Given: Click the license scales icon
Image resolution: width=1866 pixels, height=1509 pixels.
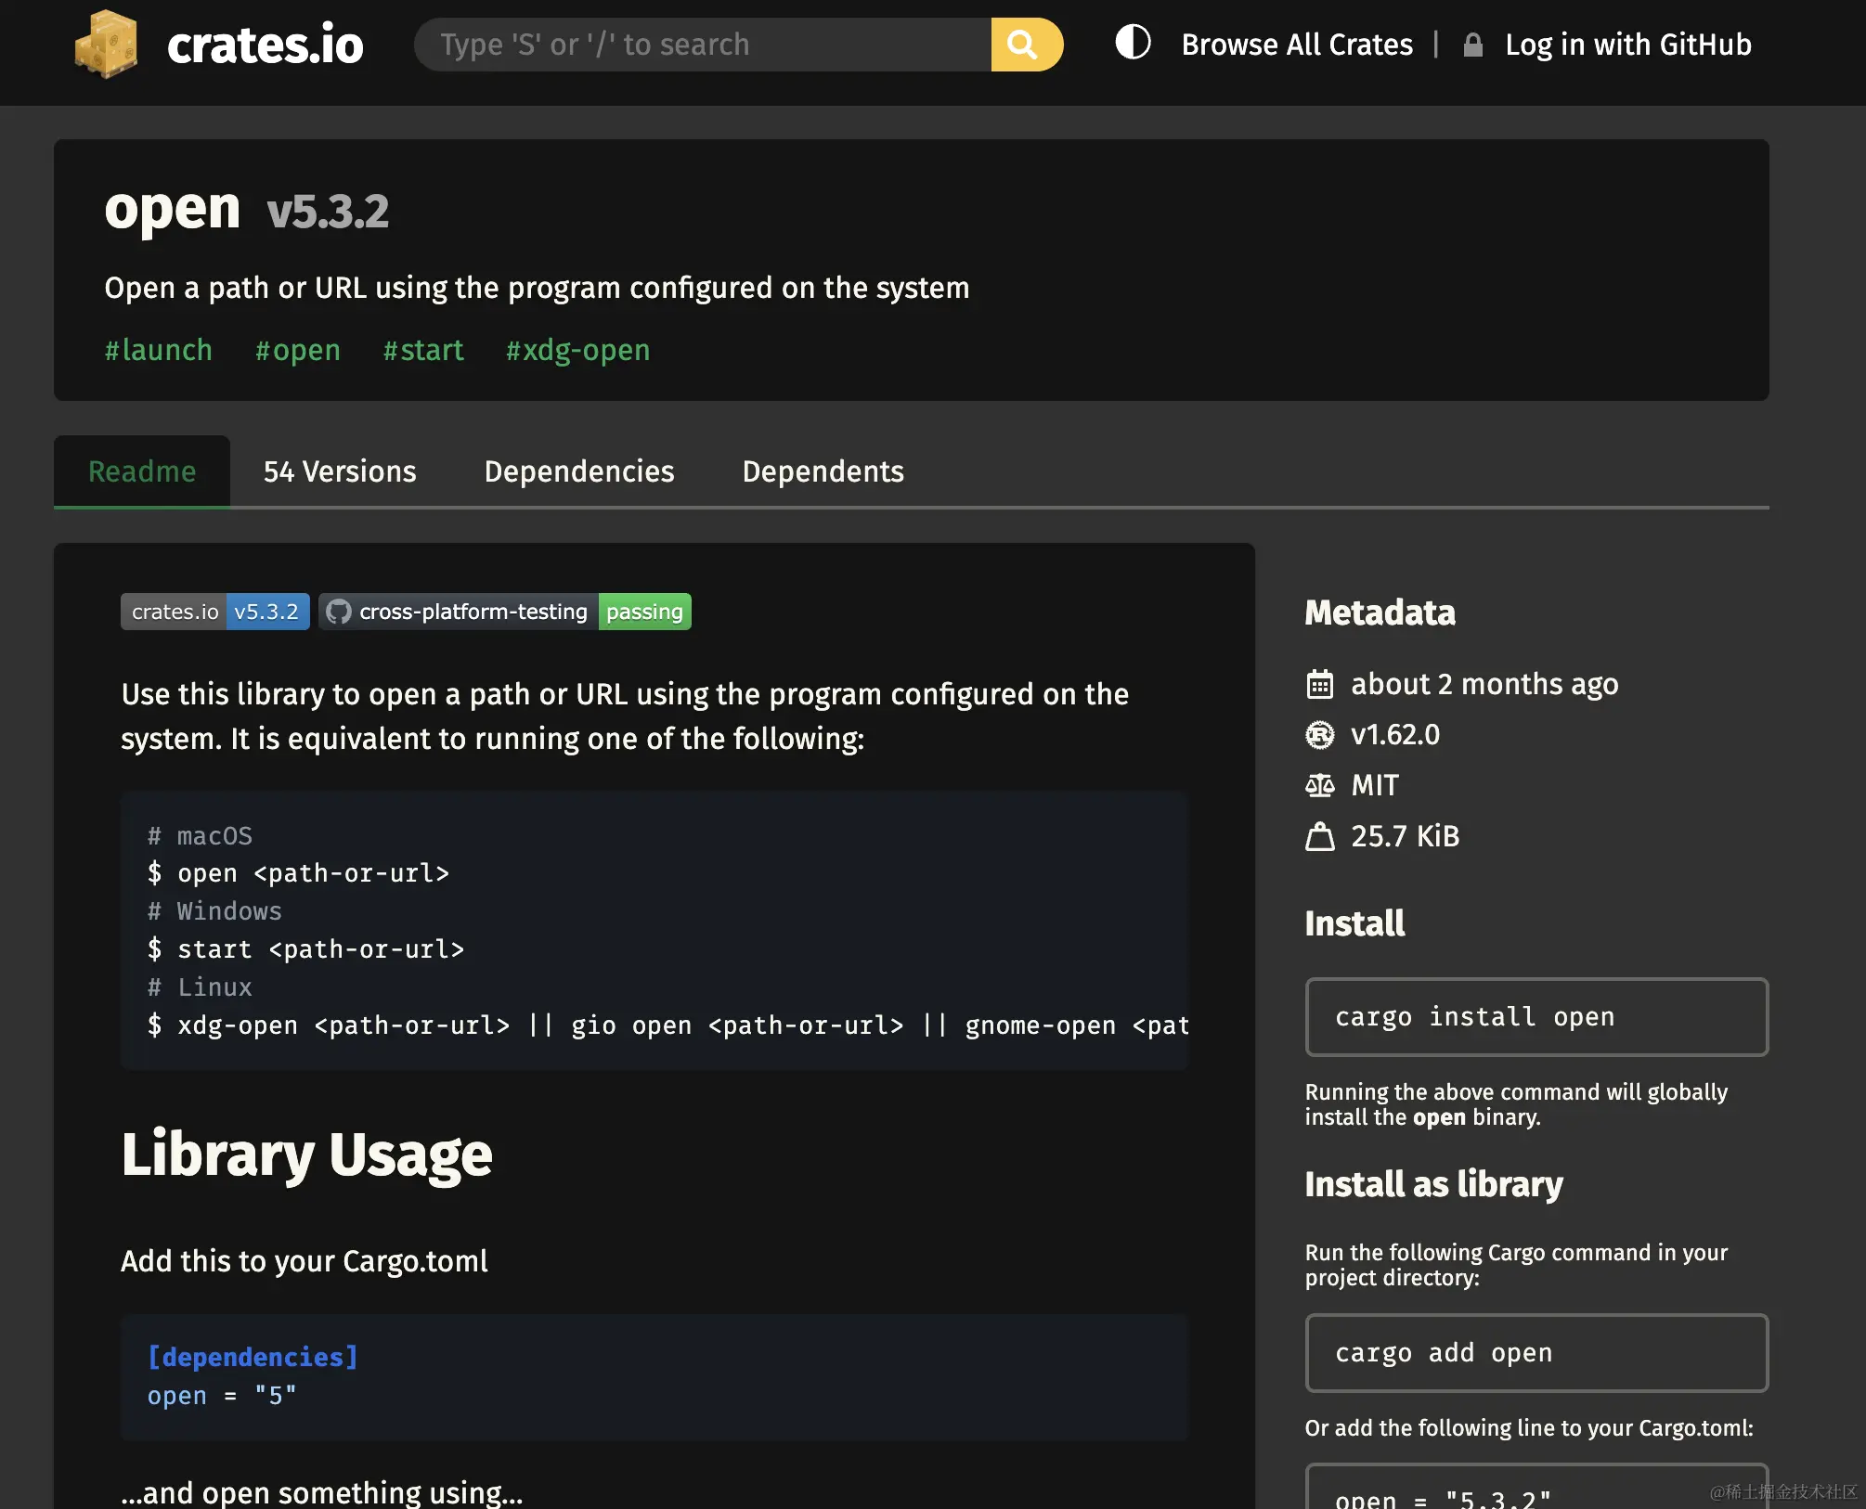Looking at the screenshot, I should tap(1319, 786).
